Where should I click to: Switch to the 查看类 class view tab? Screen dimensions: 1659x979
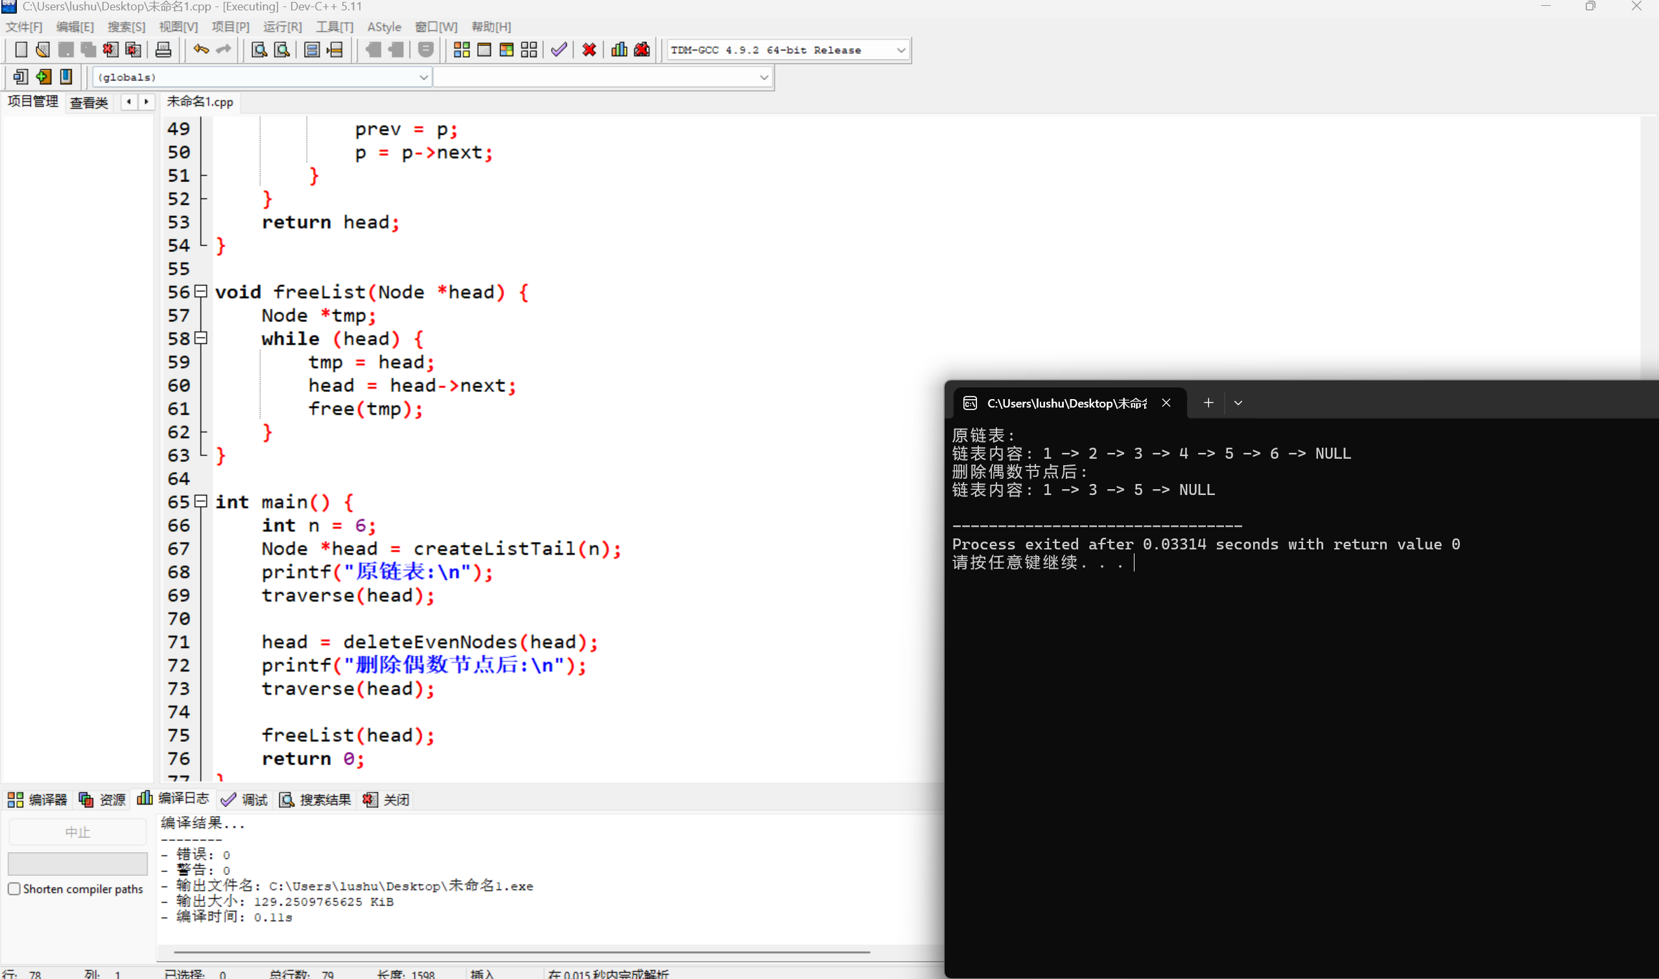(88, 102)
